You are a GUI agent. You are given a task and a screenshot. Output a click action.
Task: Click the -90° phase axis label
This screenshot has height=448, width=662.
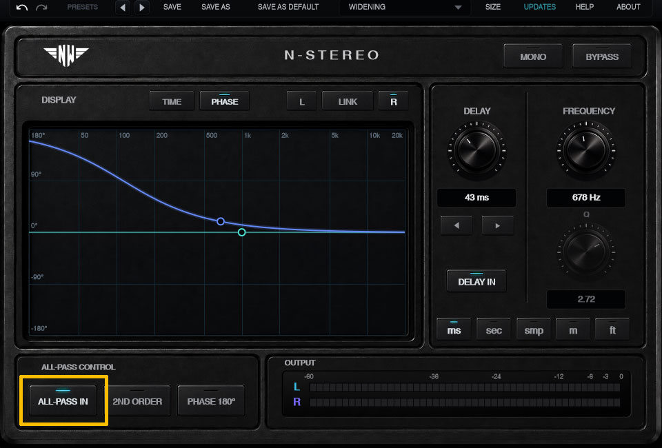coord(37,277)
